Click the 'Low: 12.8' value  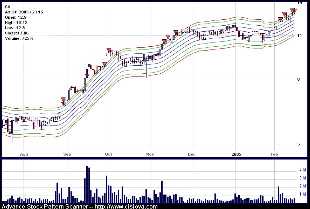(15, 28)
